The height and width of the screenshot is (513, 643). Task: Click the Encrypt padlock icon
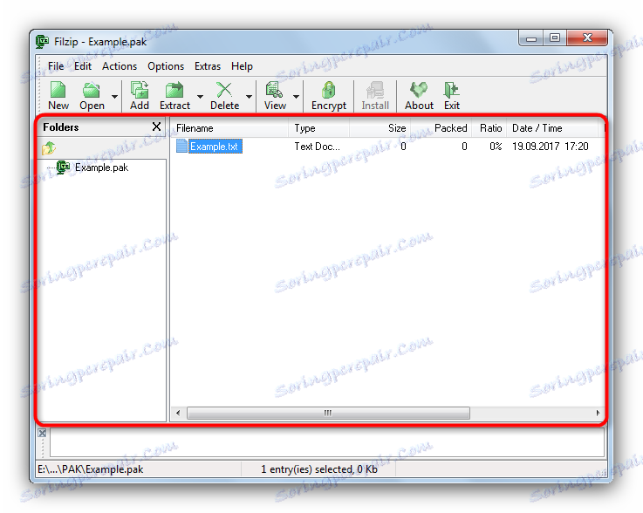point(328,90)
